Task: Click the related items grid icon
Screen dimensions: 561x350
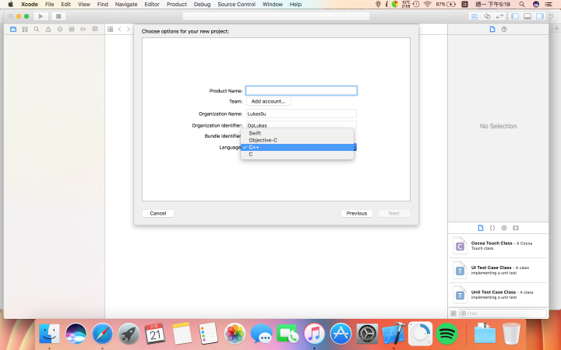Action: pos(110,30)
